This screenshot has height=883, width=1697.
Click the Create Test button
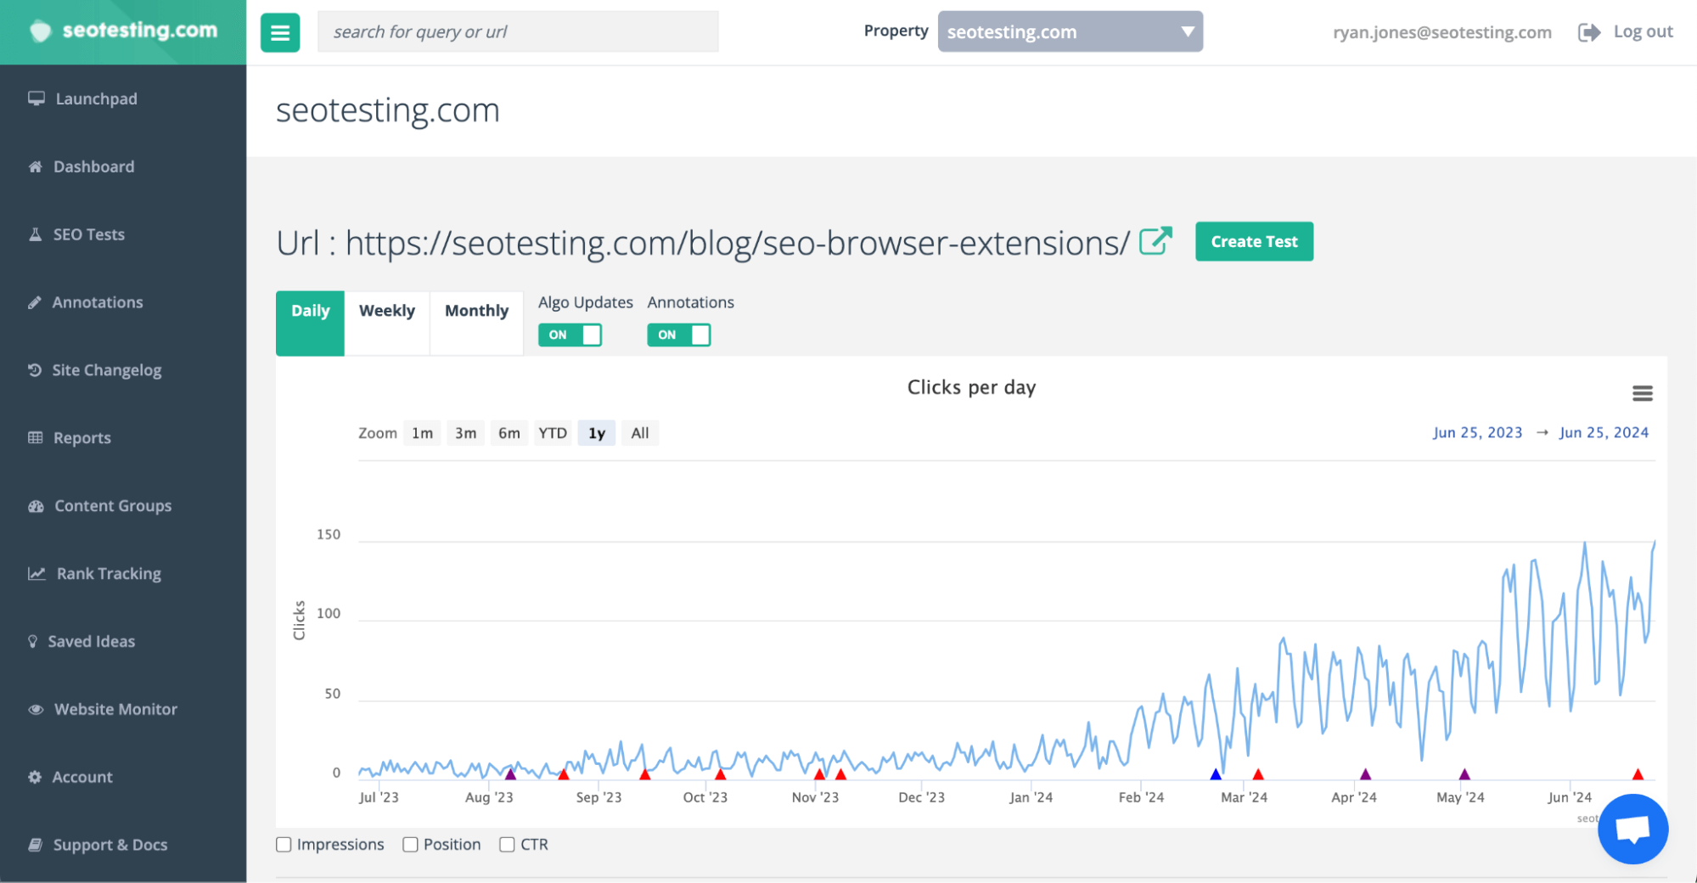pyautogui.click(x=1254, y=241)
